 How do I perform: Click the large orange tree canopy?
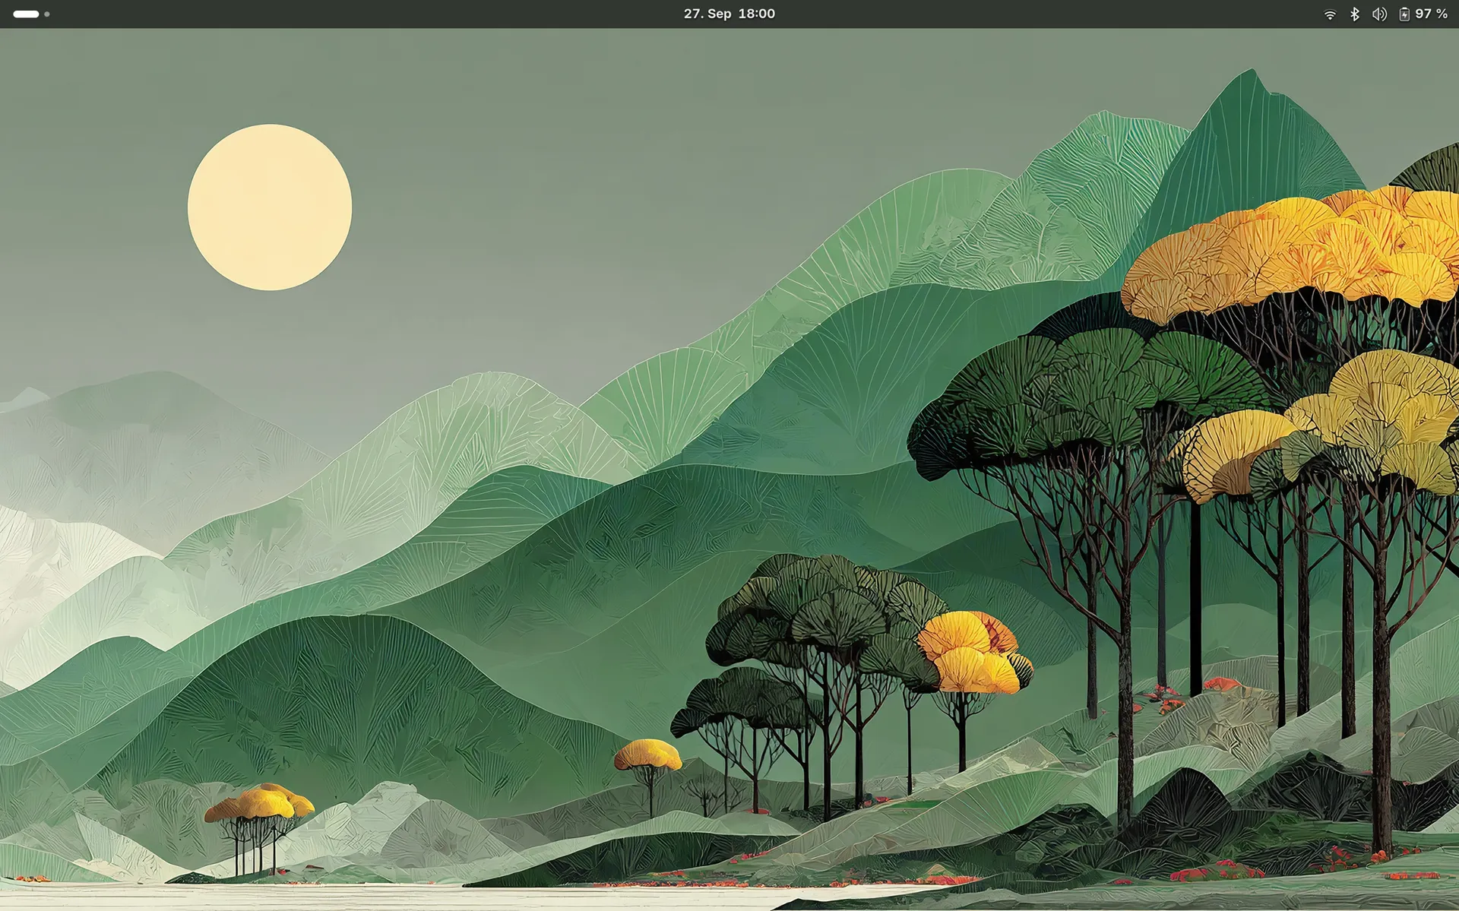pos(1292,251)
